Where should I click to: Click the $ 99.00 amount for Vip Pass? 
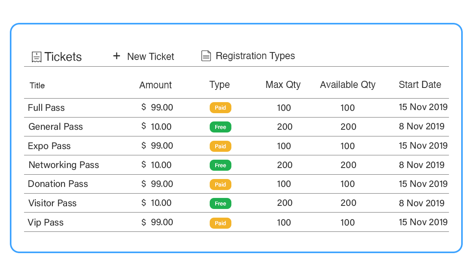click(x=157, y=222)
